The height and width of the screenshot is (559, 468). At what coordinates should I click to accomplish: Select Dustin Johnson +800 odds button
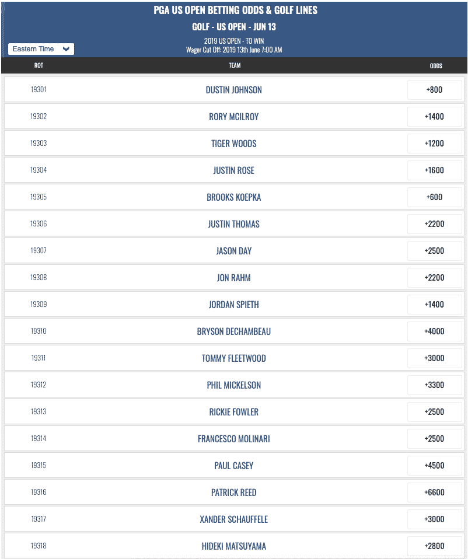point(435,89)
